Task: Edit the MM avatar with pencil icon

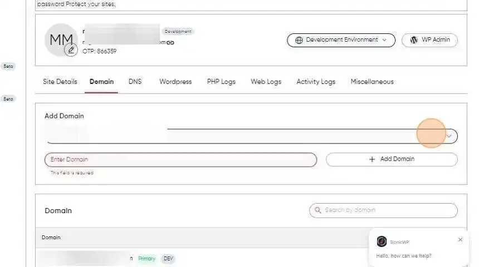Action: tap(71, 50)
